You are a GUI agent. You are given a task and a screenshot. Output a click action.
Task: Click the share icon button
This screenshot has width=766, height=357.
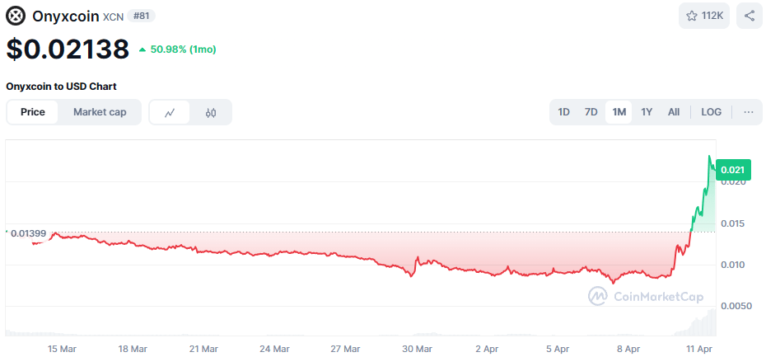750,16
